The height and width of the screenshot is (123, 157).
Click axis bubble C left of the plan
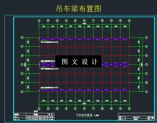(x=22, y=74)
